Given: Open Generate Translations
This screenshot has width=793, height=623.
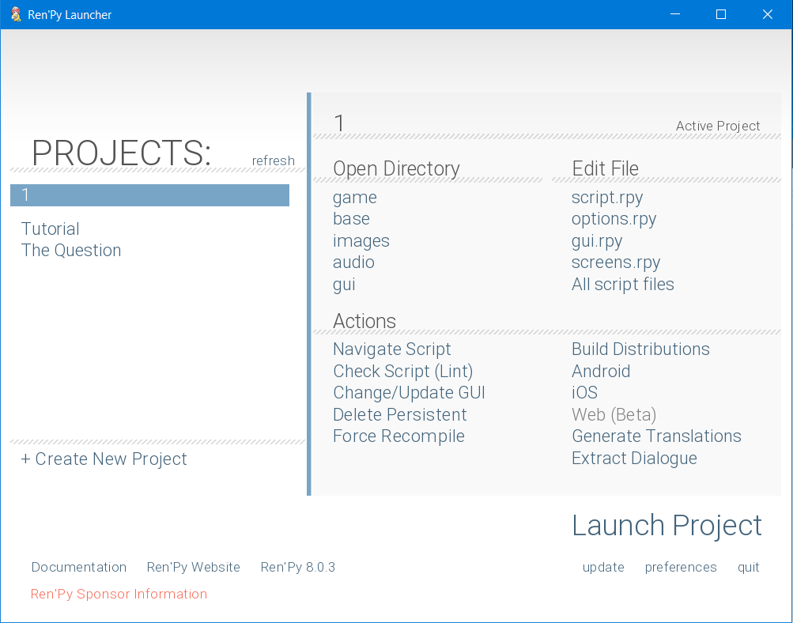Looking at the screenshot, I should (656, 436).
